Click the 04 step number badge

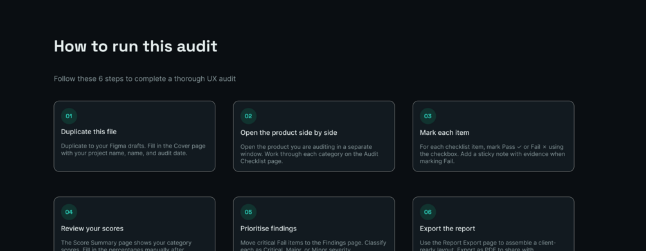pos(69,212)
